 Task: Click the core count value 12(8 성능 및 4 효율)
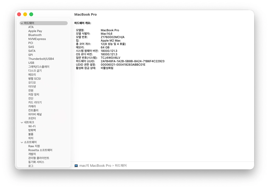point(113,44)
